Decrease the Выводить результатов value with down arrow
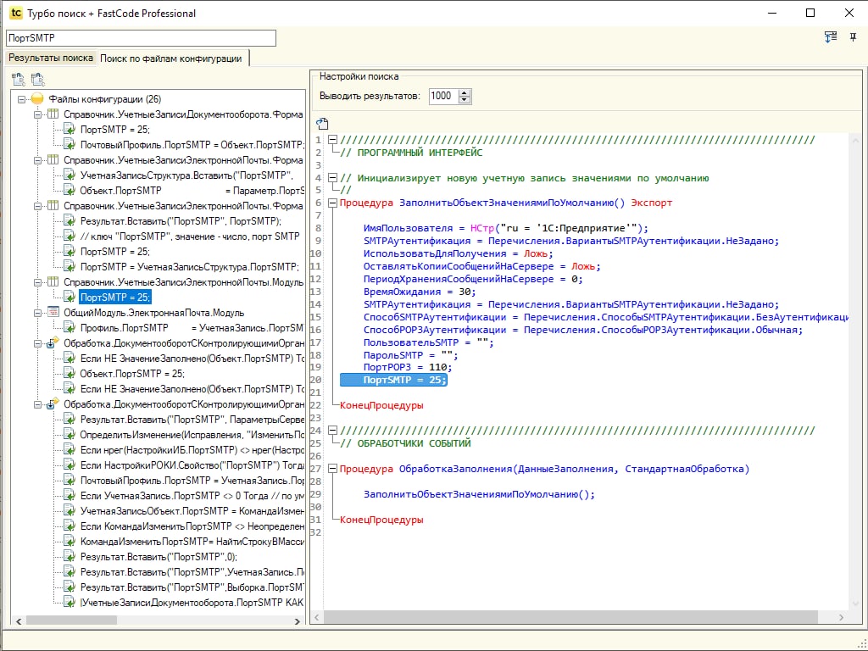 tap(464, 100)
